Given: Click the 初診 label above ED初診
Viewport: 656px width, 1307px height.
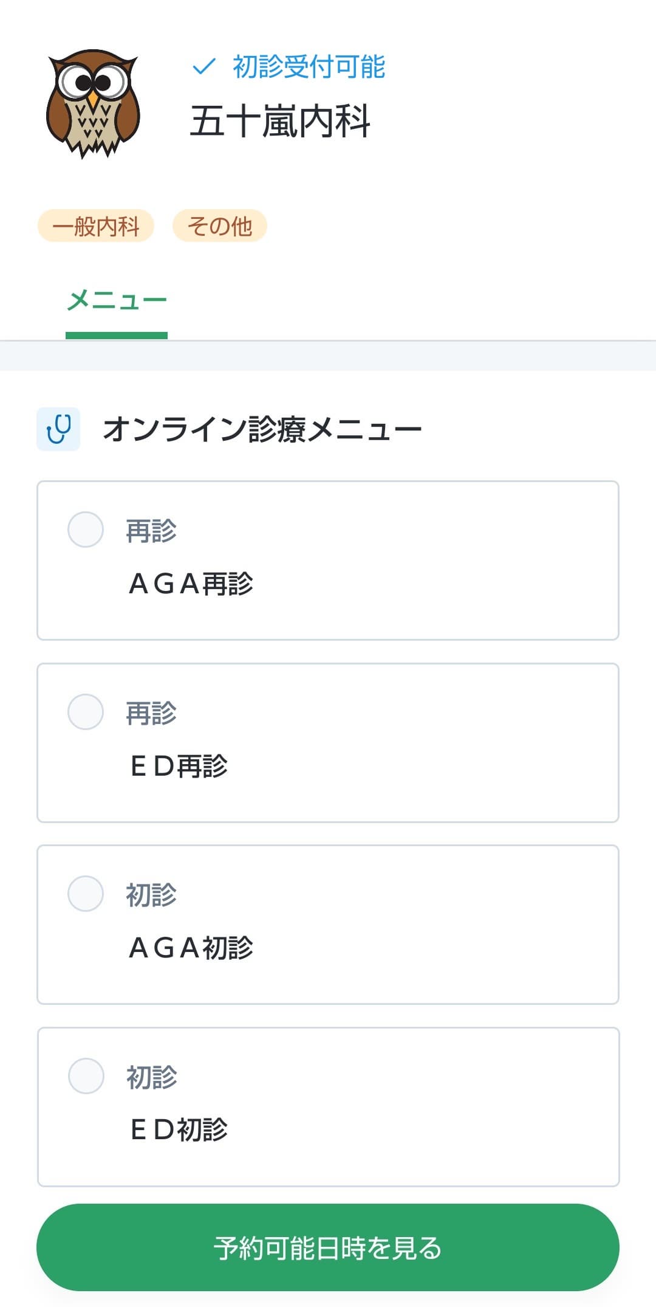Looking at the screenshot, I should [152, 1077].
